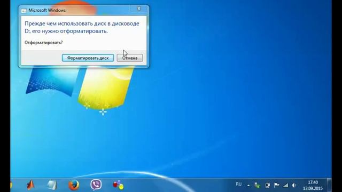The height and width of the screenshot is (192, 342).
Task: Open the volume speaker icon
Action: coord(294,185)
